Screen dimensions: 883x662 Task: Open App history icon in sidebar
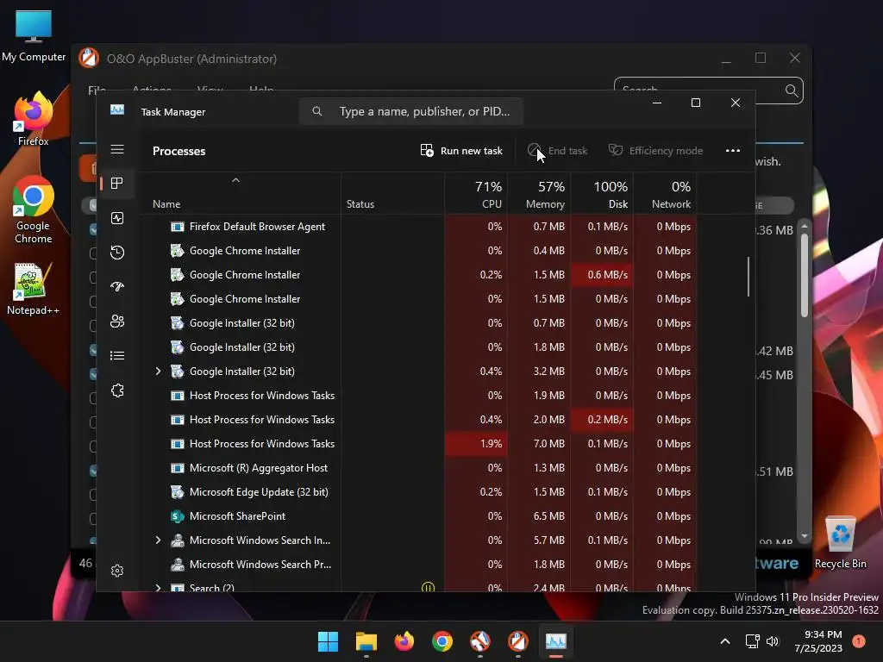click(117, 253)
